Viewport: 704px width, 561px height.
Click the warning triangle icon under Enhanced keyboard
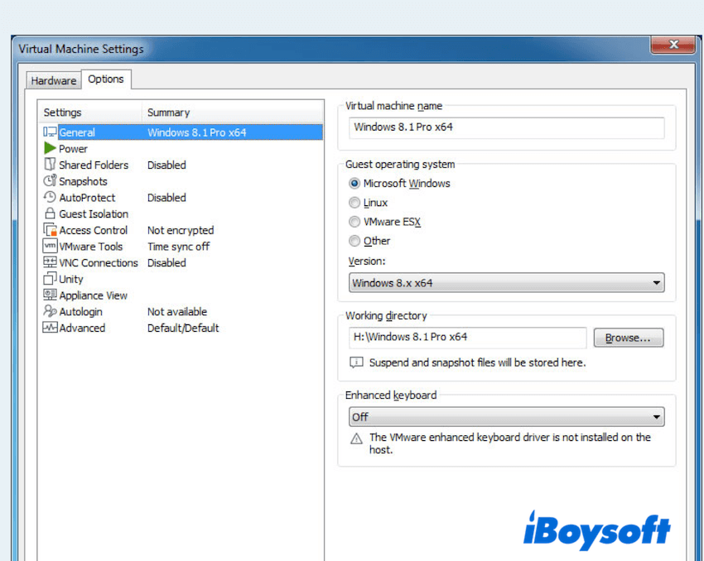tap(356, 439)
